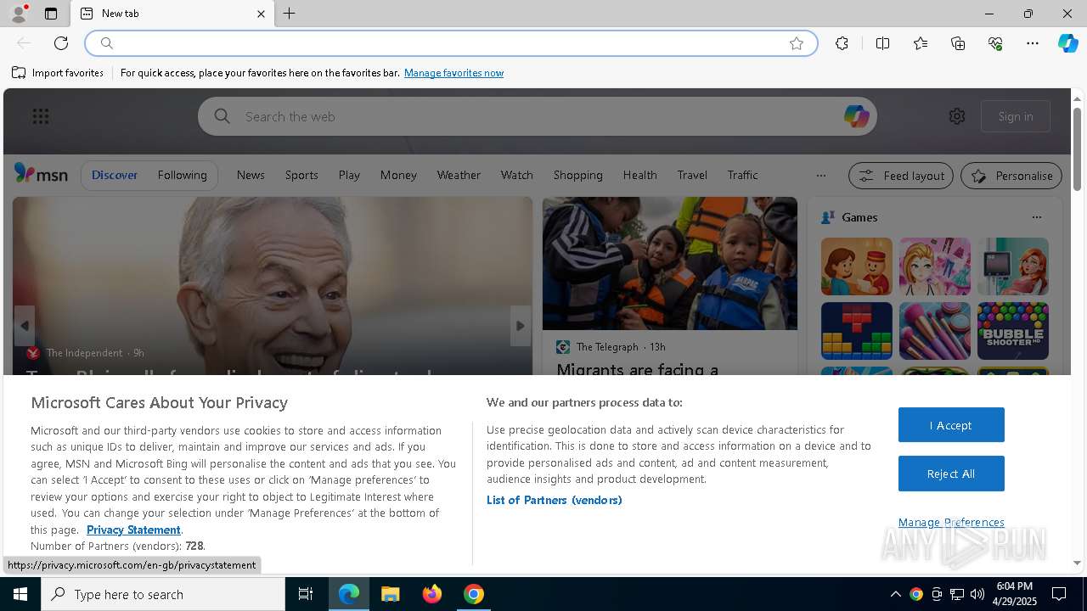The height and width of the screenshot is (611, 1087).
Task: Open Collections icon
Action: [958, 43]
